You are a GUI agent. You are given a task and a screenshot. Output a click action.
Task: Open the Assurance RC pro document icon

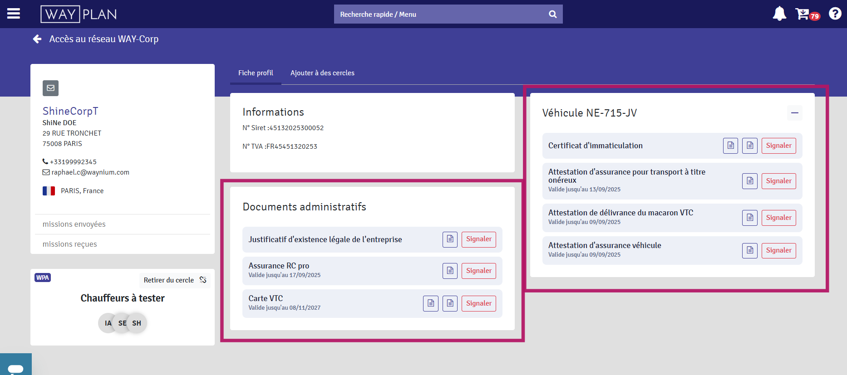[450, 271]
